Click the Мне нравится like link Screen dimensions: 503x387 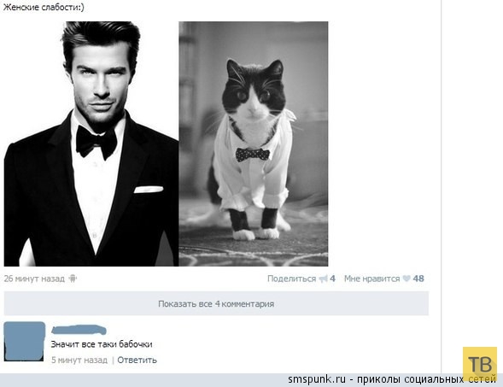(x=371, y=279)
